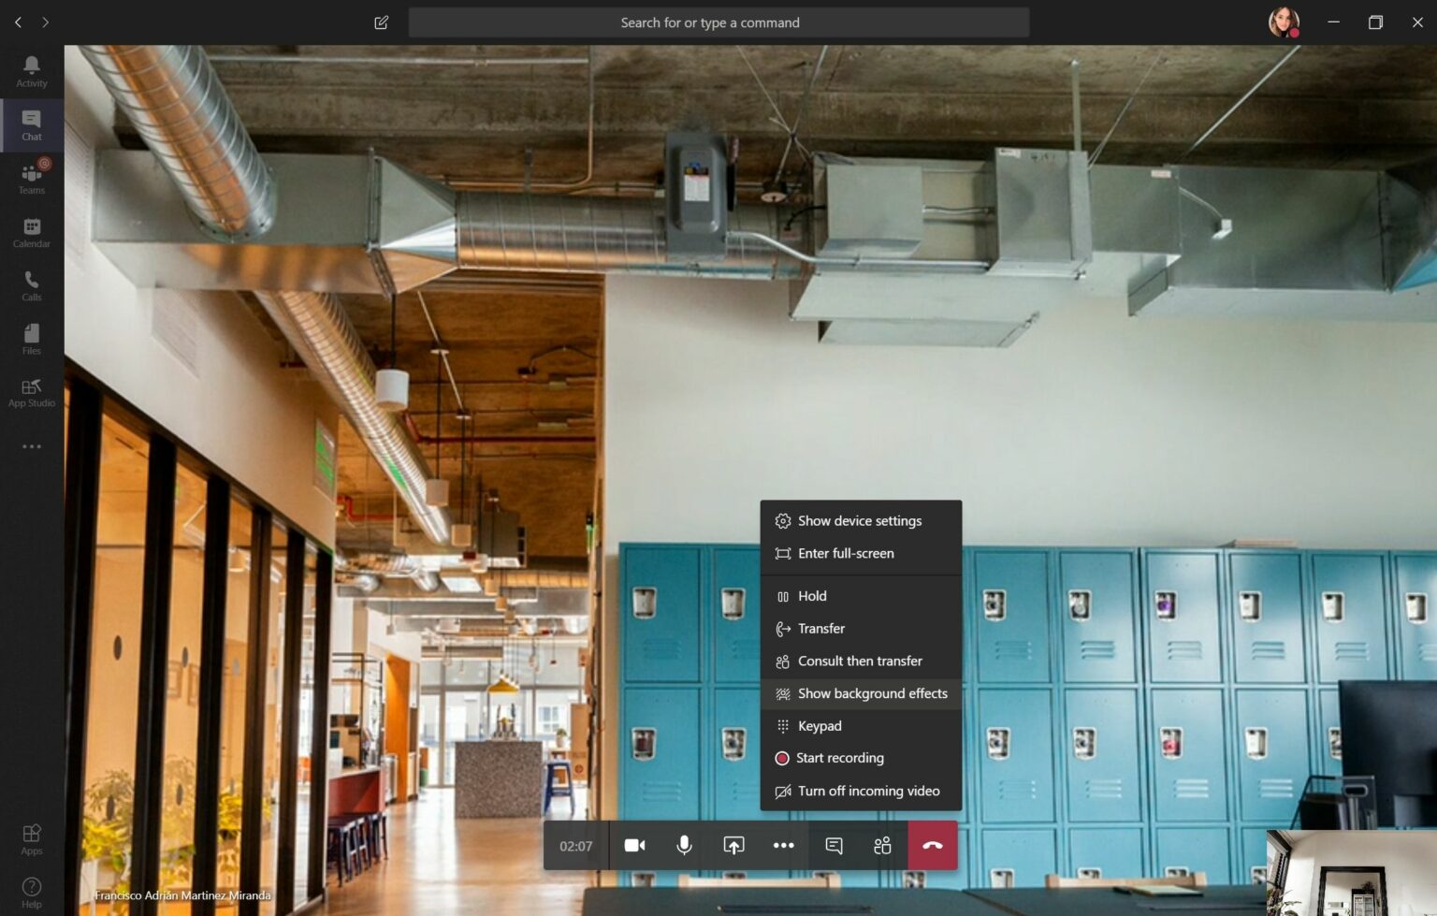Start recording the call
Image resolution: width=1437 pixels, height=916 pixels.
[839, 758]
